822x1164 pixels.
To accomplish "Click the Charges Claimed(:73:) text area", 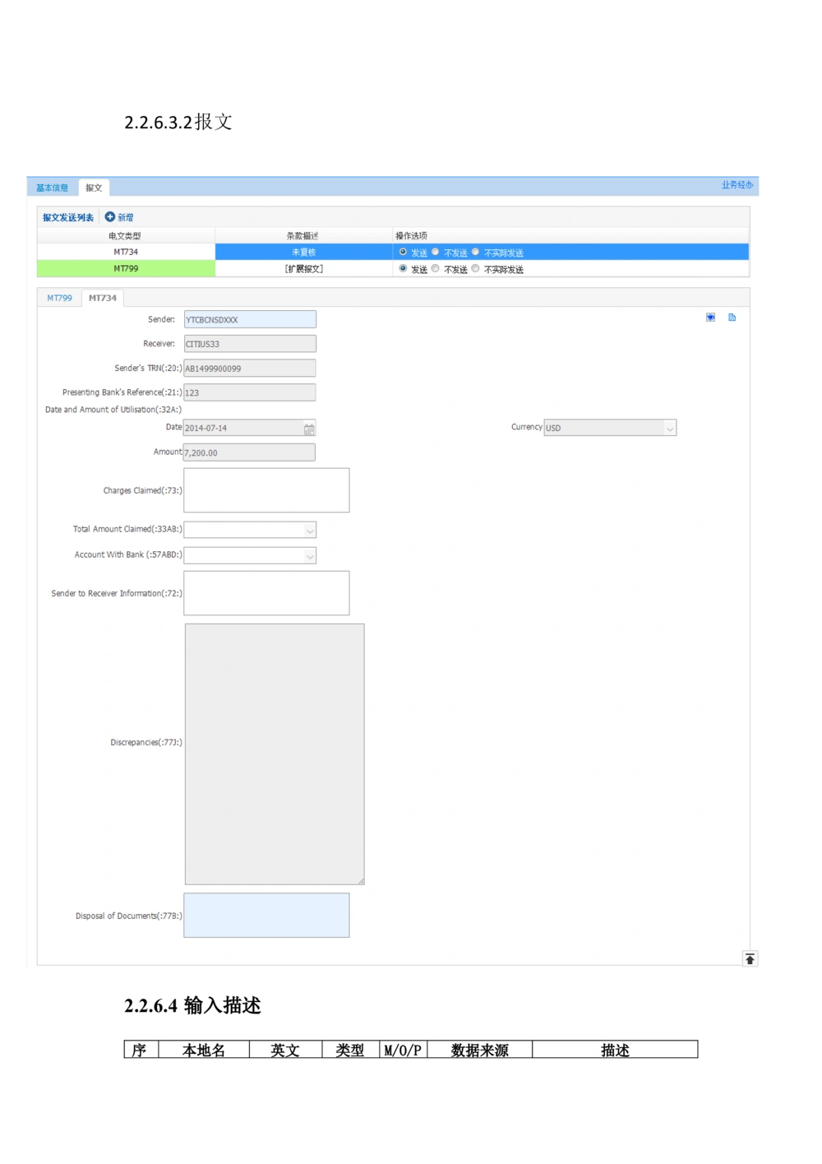I will (x=266, y=490).
